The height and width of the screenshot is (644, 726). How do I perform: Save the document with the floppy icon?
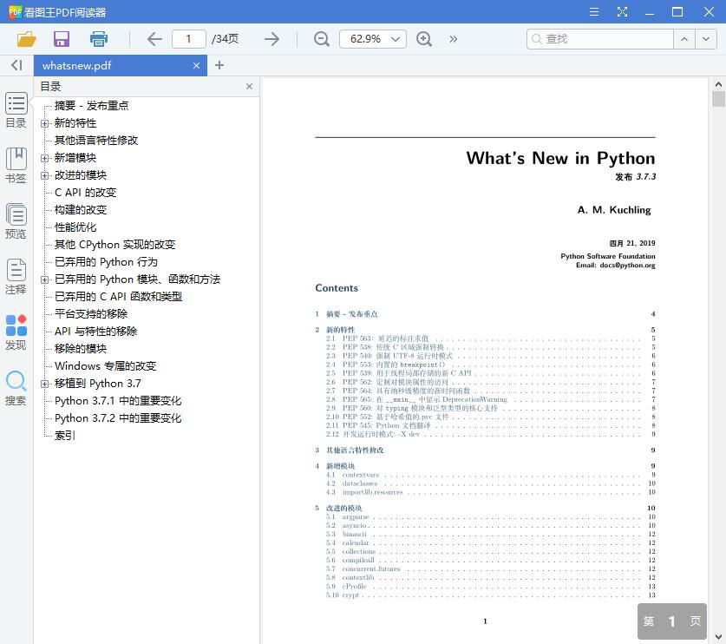click(x=61, y=39)
